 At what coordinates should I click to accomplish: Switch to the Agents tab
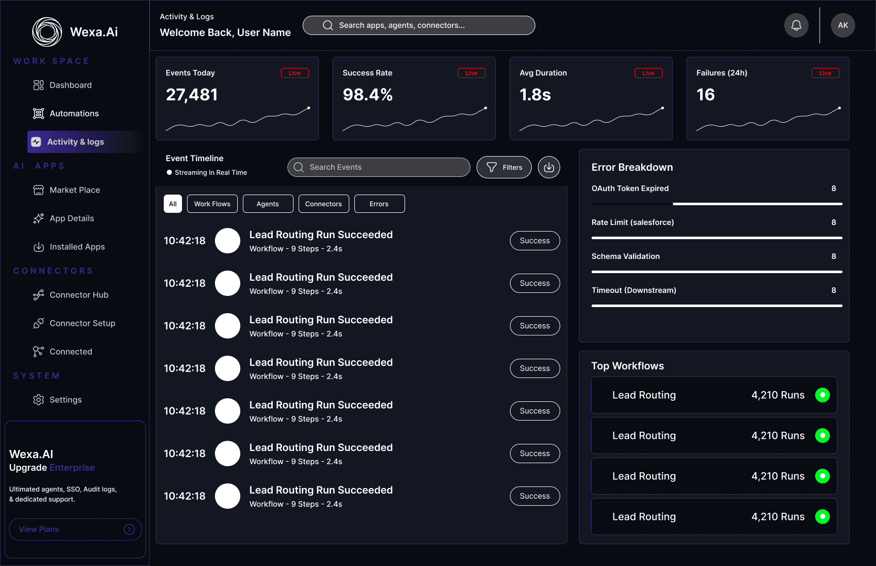(x=268, y=204)
